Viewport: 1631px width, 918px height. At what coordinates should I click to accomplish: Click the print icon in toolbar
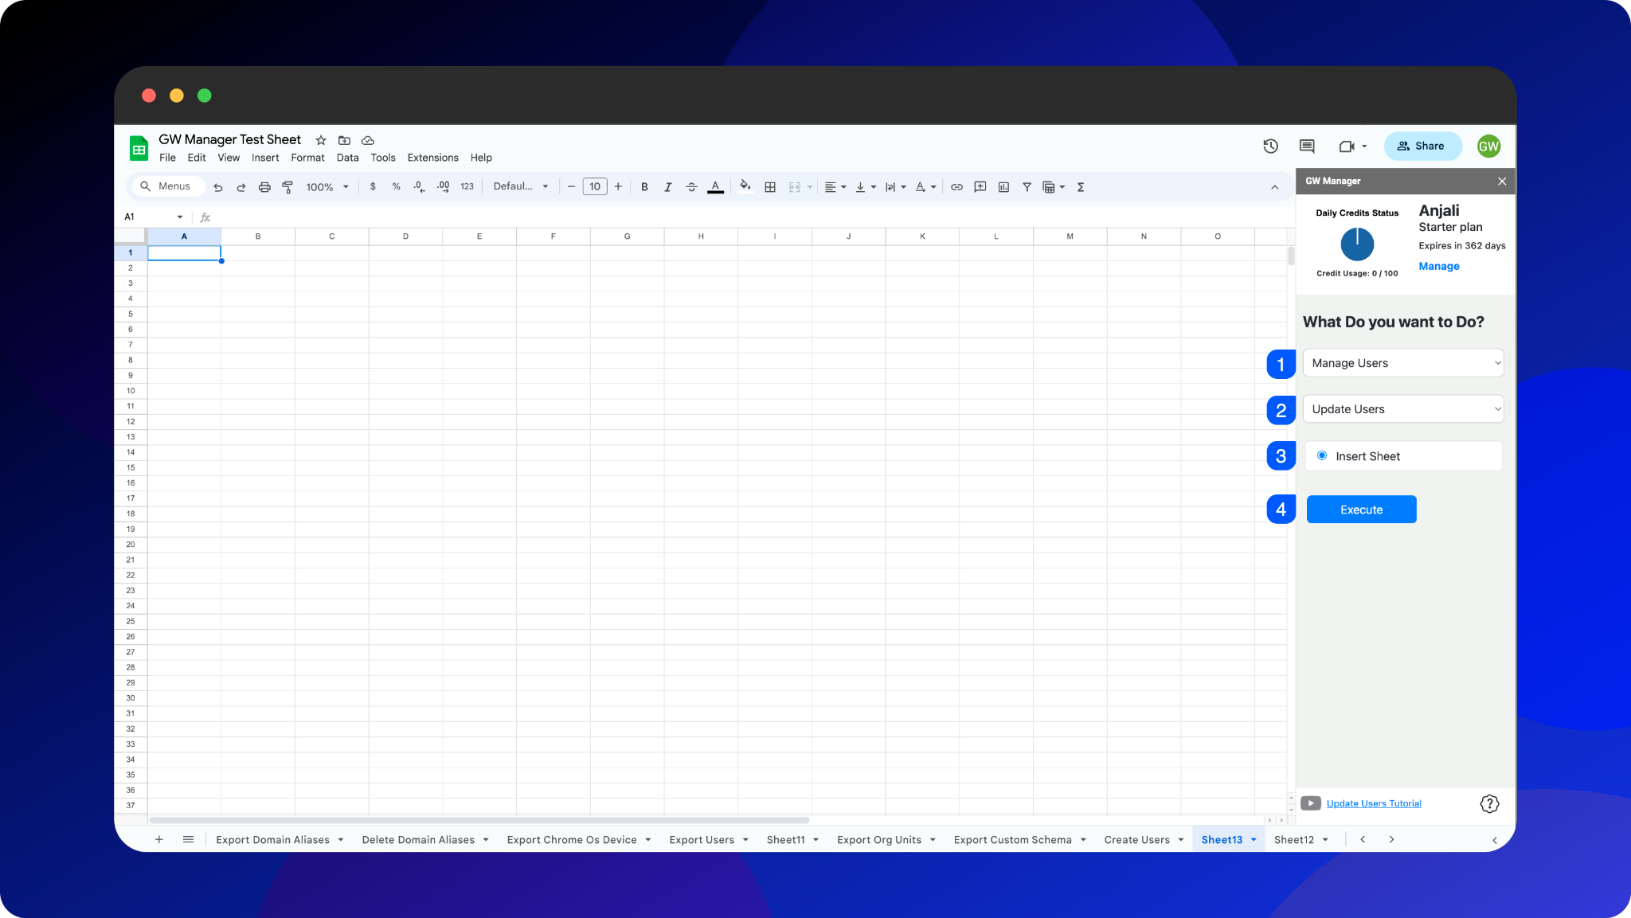click(x=264, y=187)
